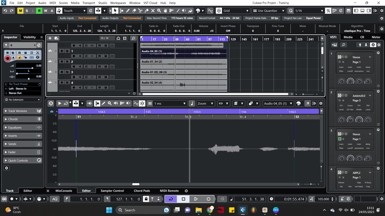385x216 pixels.
Task: Click the Add Track plus button
Action: pyautogui.click(x=50, y=38)
